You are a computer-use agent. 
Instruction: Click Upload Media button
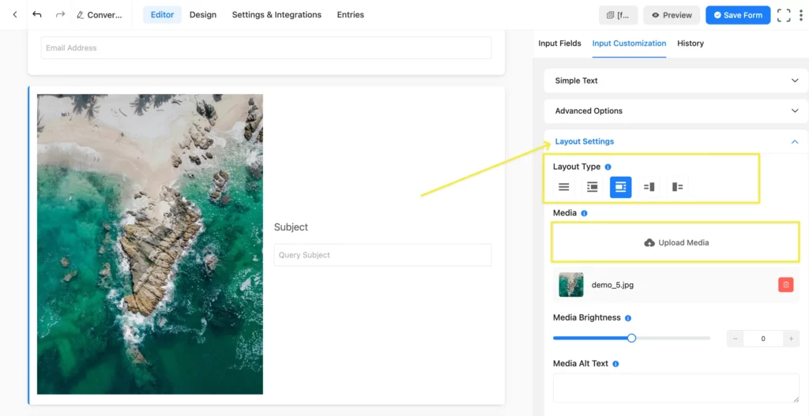676,242
